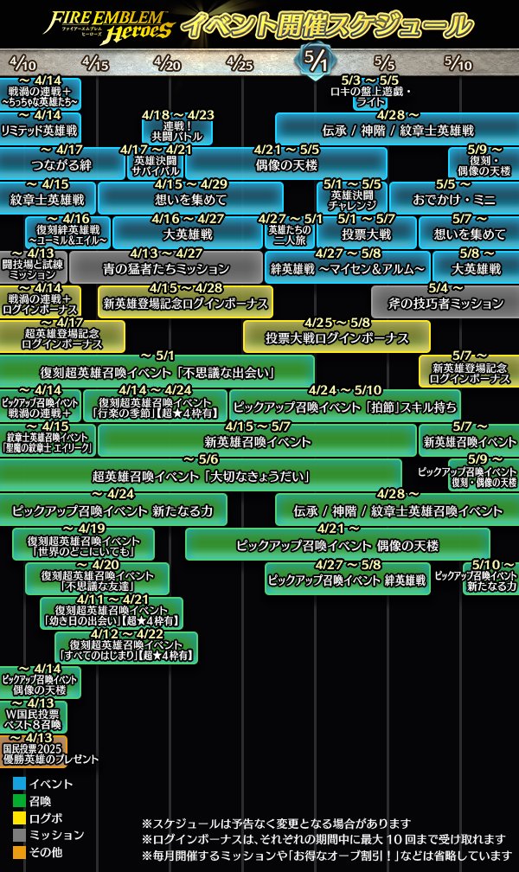Open 絆英雄戦 ～マイセン&アルム～ bar
519x872 pixels.
[348, 268]
